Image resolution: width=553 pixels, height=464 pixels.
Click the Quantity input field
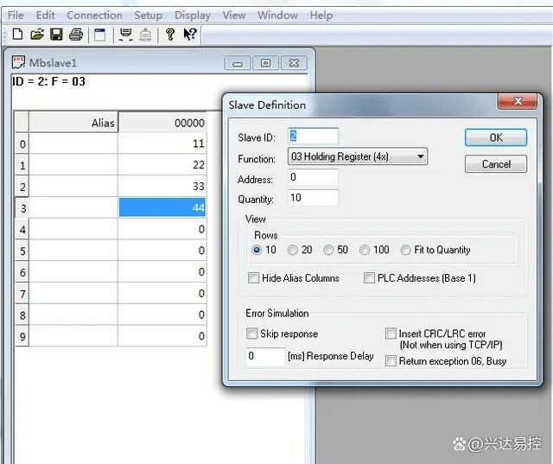313,198
